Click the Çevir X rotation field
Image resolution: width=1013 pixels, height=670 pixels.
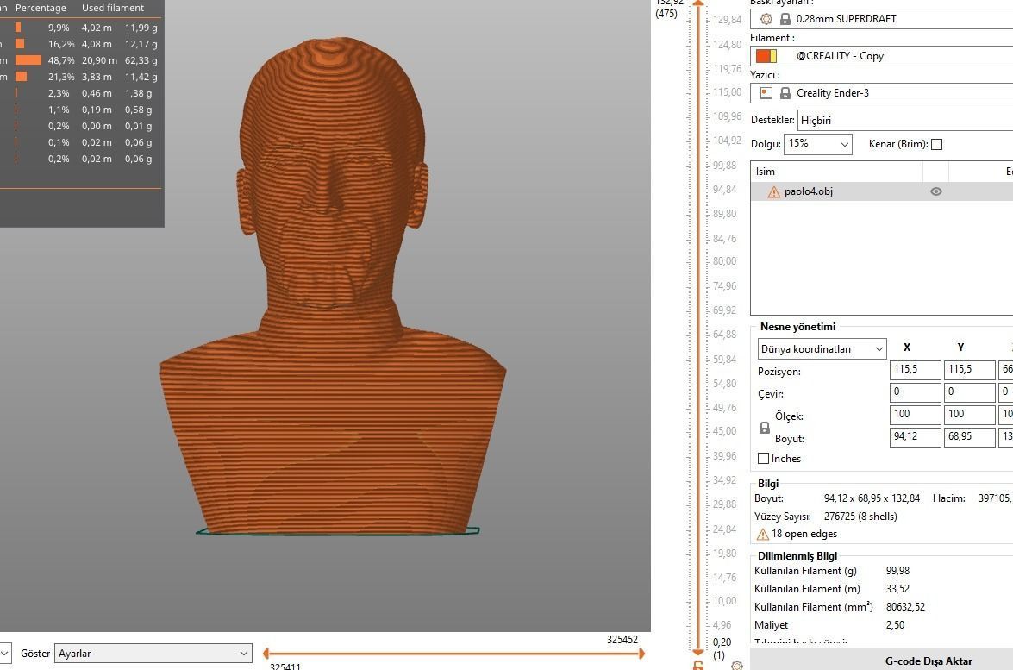click(x=916, y=392)
